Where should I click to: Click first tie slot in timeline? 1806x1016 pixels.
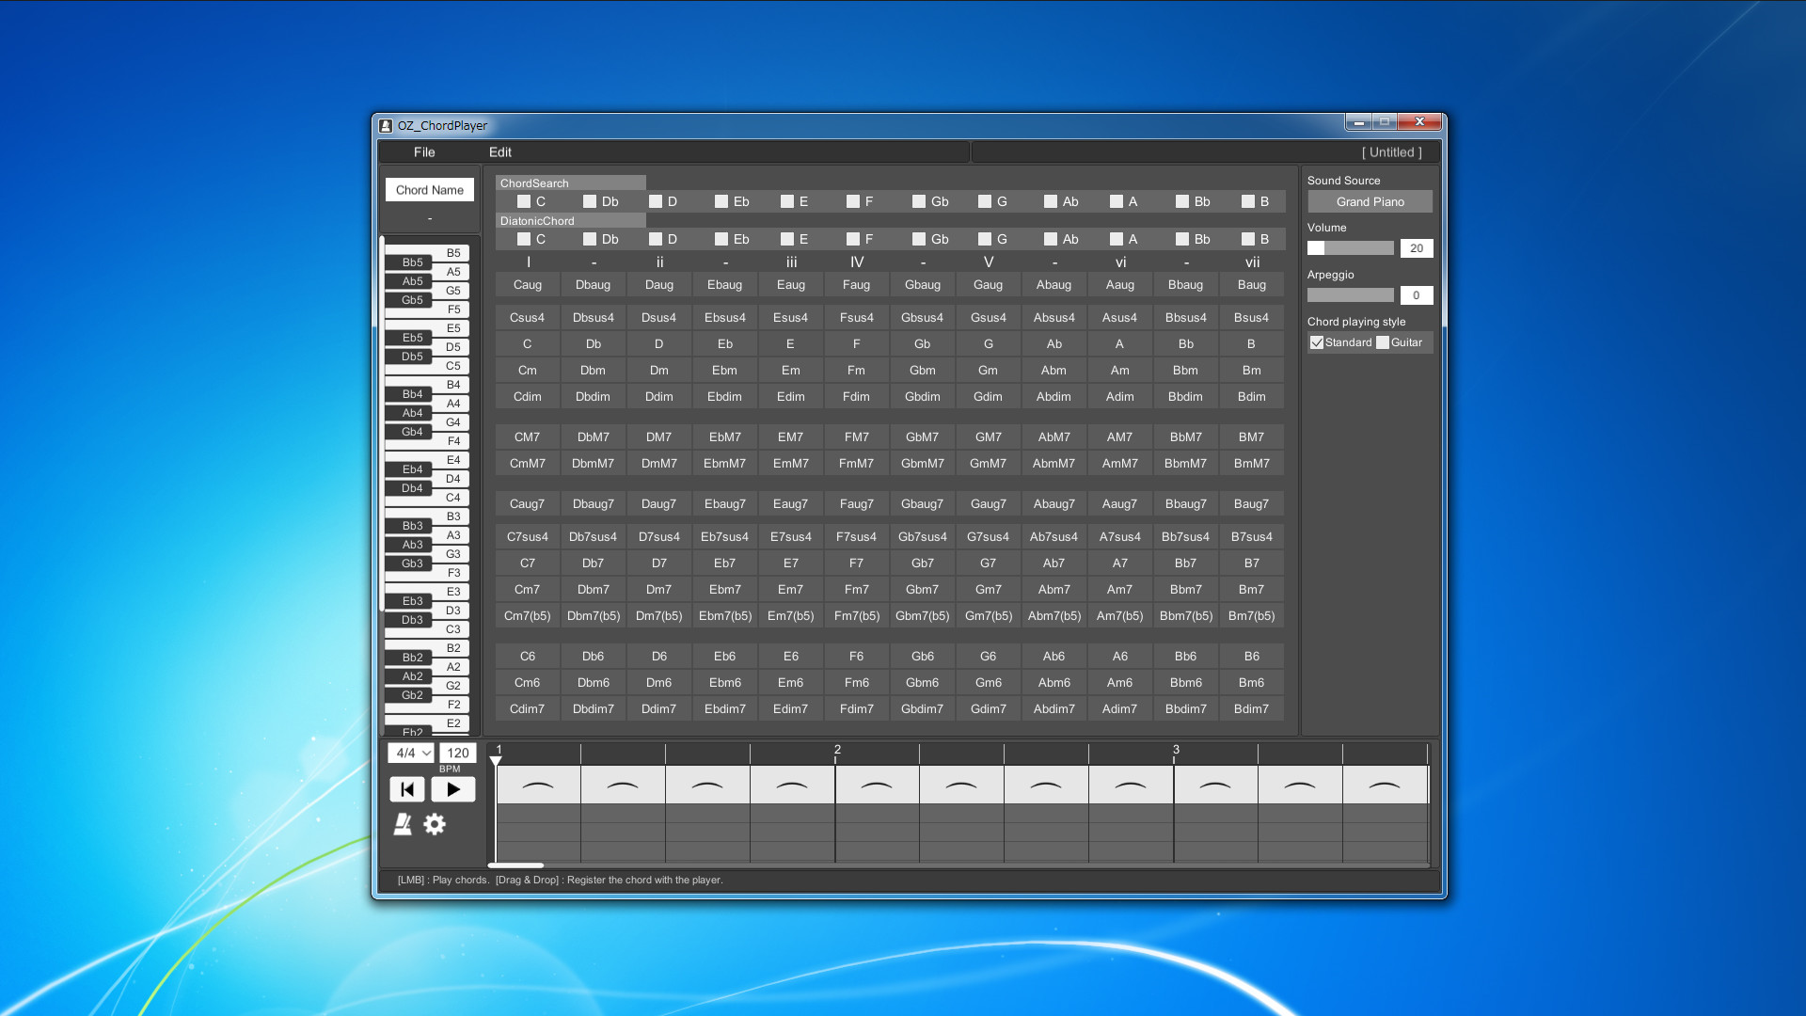pyautogui.click(x=538, y=785)
